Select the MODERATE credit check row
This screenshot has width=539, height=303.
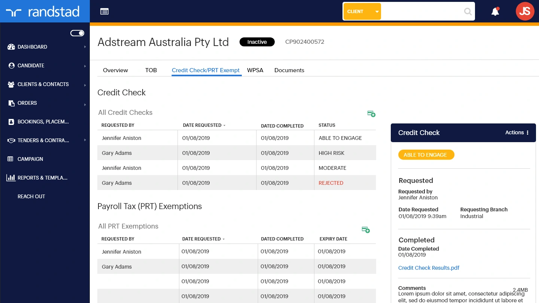click(x=237, y=168)
